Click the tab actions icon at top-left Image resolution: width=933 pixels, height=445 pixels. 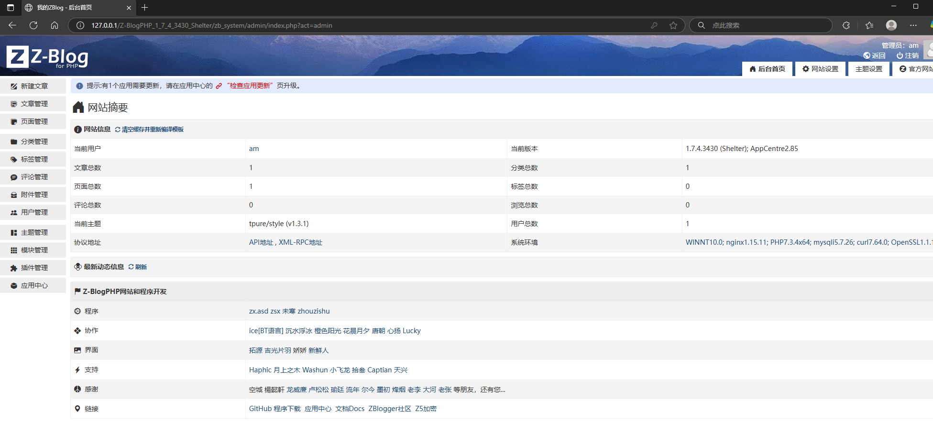tap(11, 8)
